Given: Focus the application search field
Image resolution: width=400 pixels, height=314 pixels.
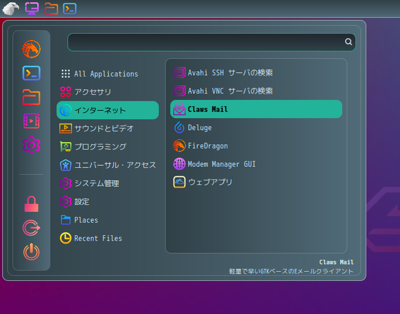Looking at the screenshot, I should [211, 42].
